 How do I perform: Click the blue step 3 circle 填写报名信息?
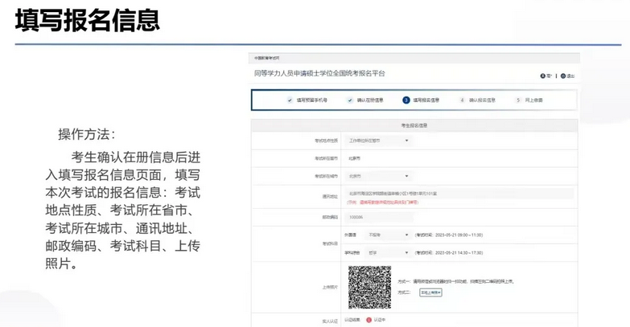406,100
